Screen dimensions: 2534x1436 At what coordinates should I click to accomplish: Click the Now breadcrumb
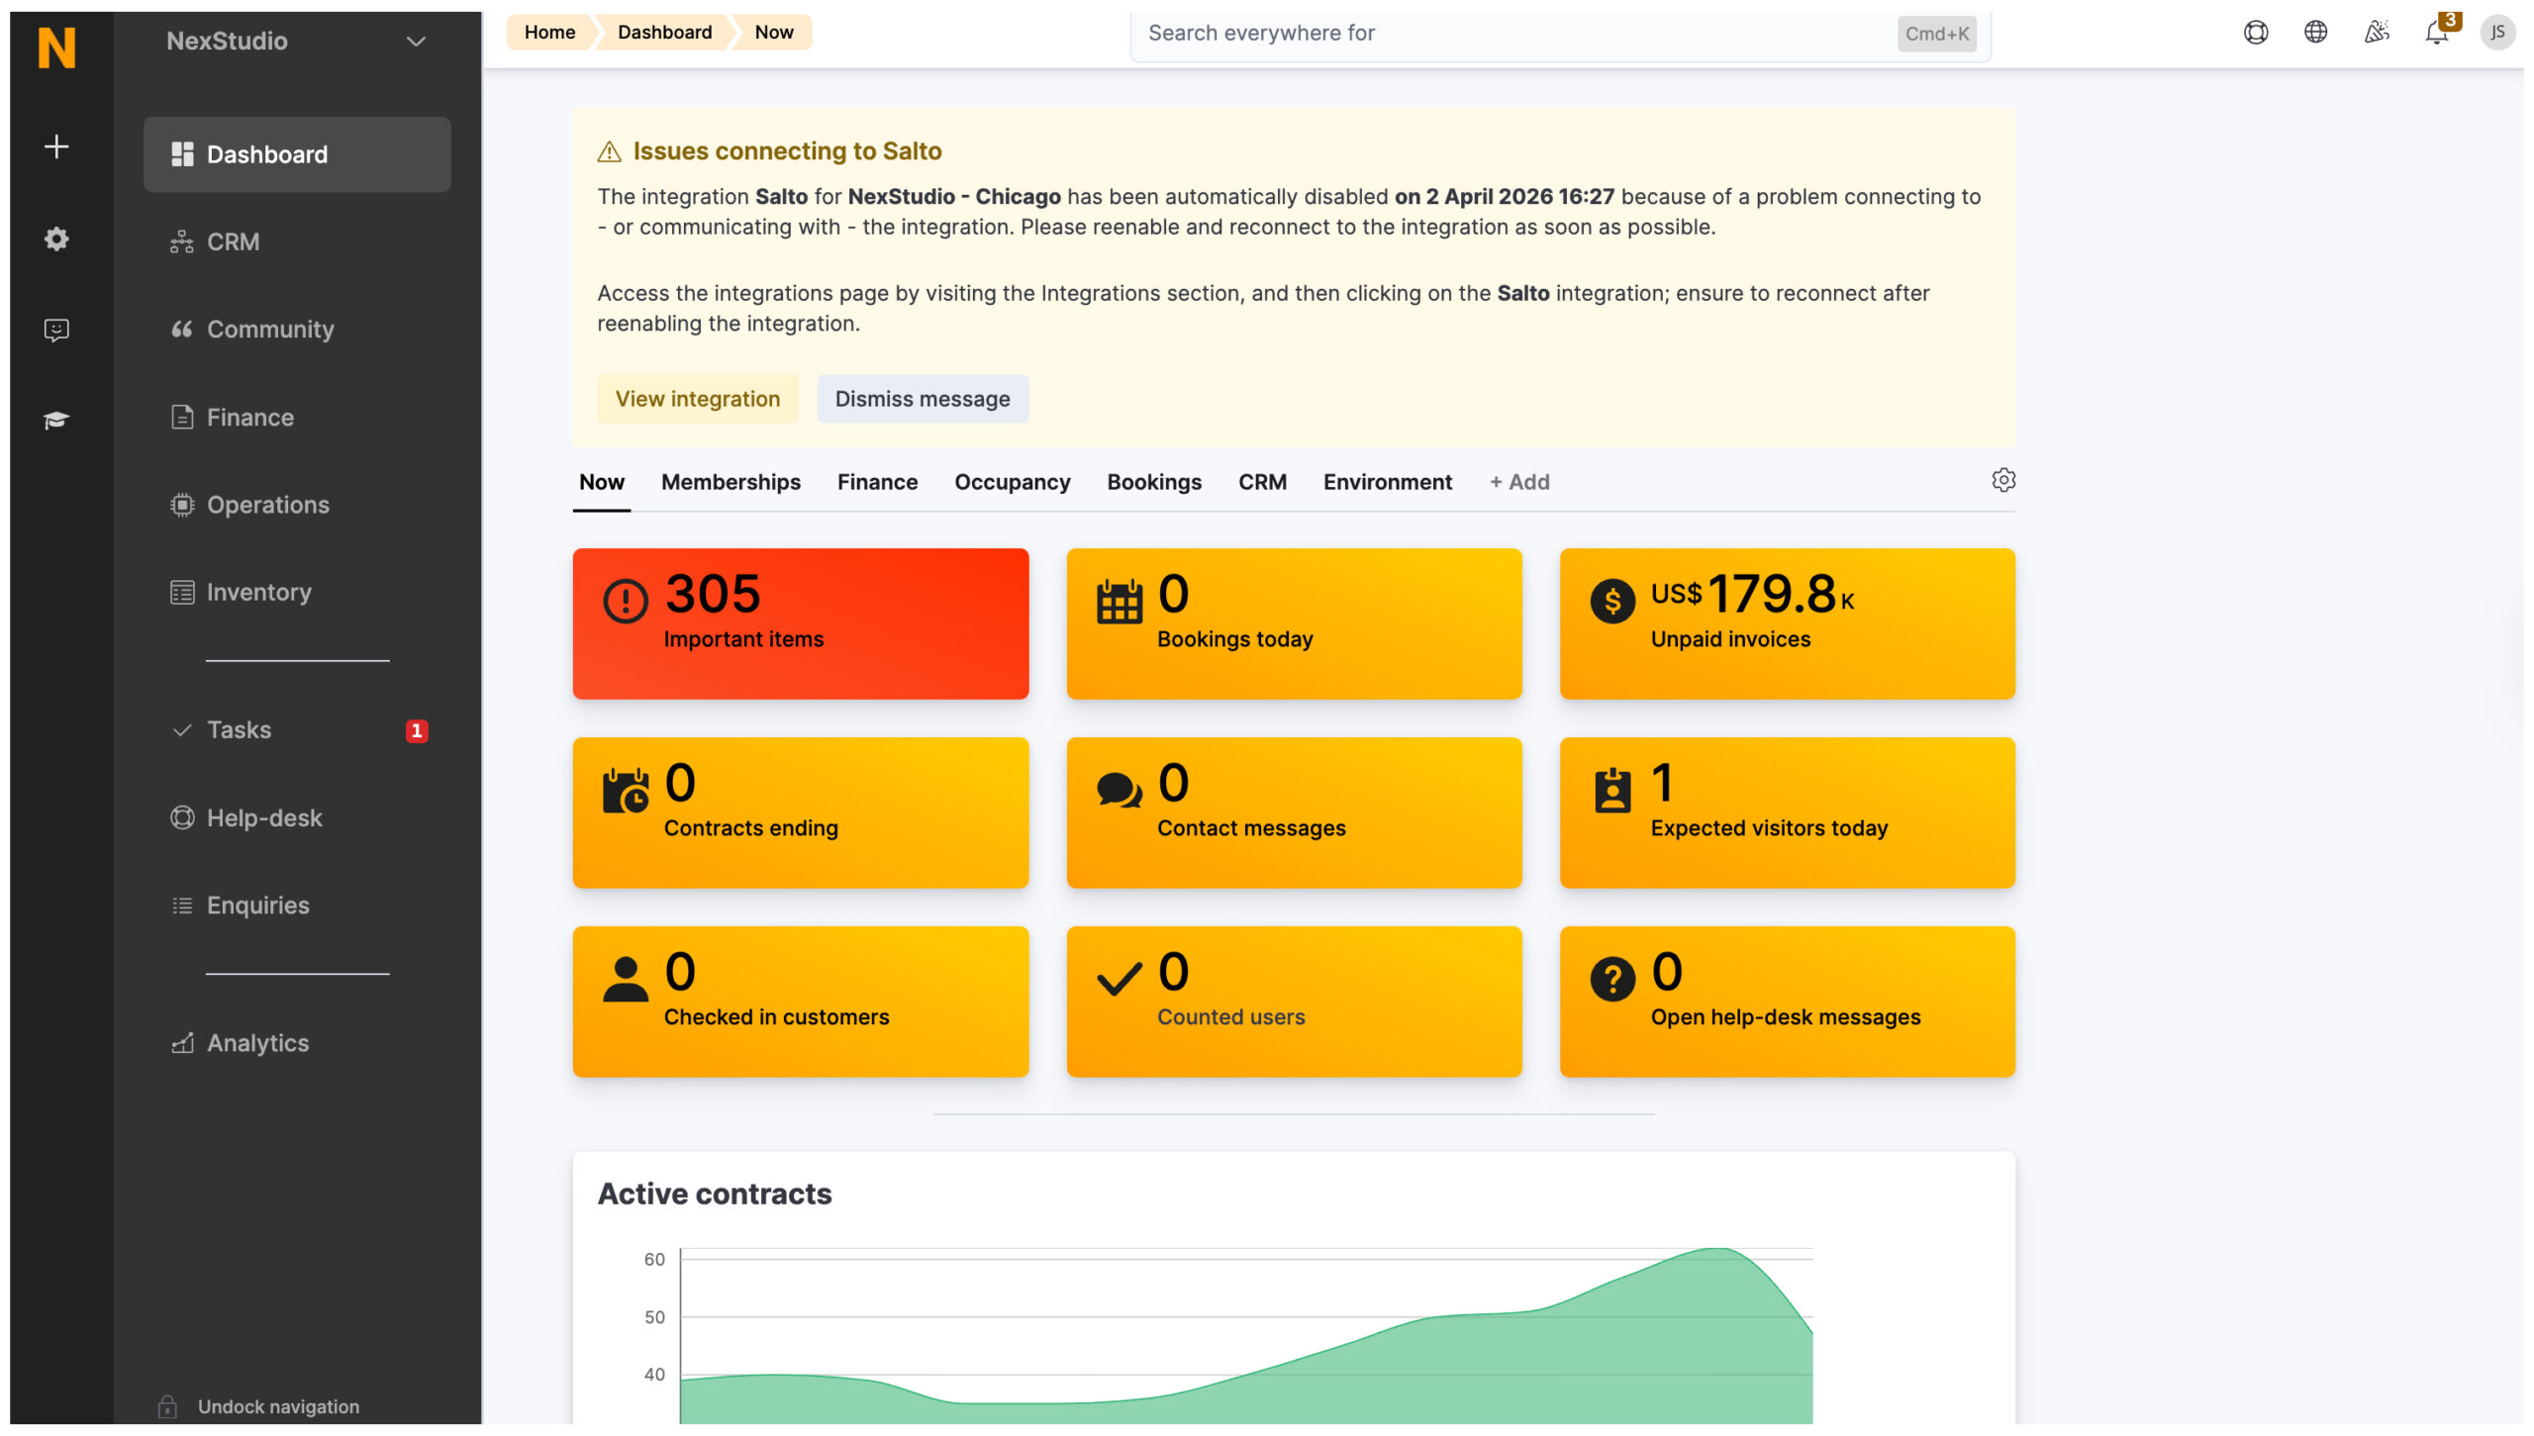pyautogui.click(x=774, y=32)
